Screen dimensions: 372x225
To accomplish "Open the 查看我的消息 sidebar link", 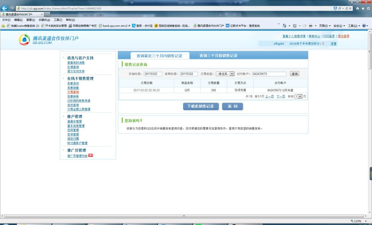I will coord(76,63).
